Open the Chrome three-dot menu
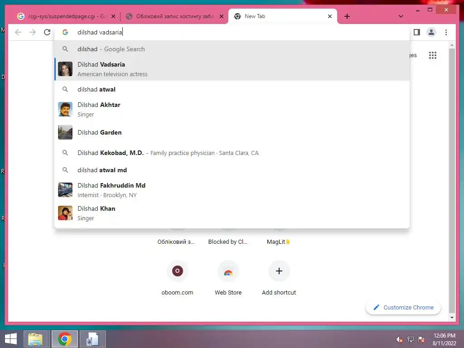Screen dimensions: 464x348 click(446, 32)
